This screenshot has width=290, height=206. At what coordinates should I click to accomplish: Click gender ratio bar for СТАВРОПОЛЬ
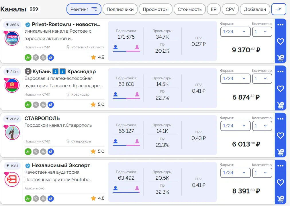pos(126,145)
